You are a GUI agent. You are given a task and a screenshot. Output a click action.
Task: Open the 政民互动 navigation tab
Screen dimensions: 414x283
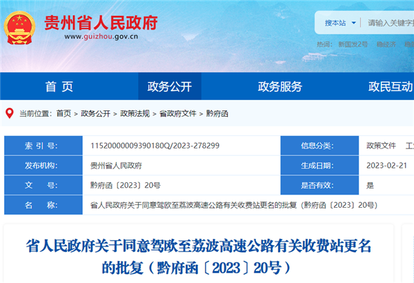(390, 87)
